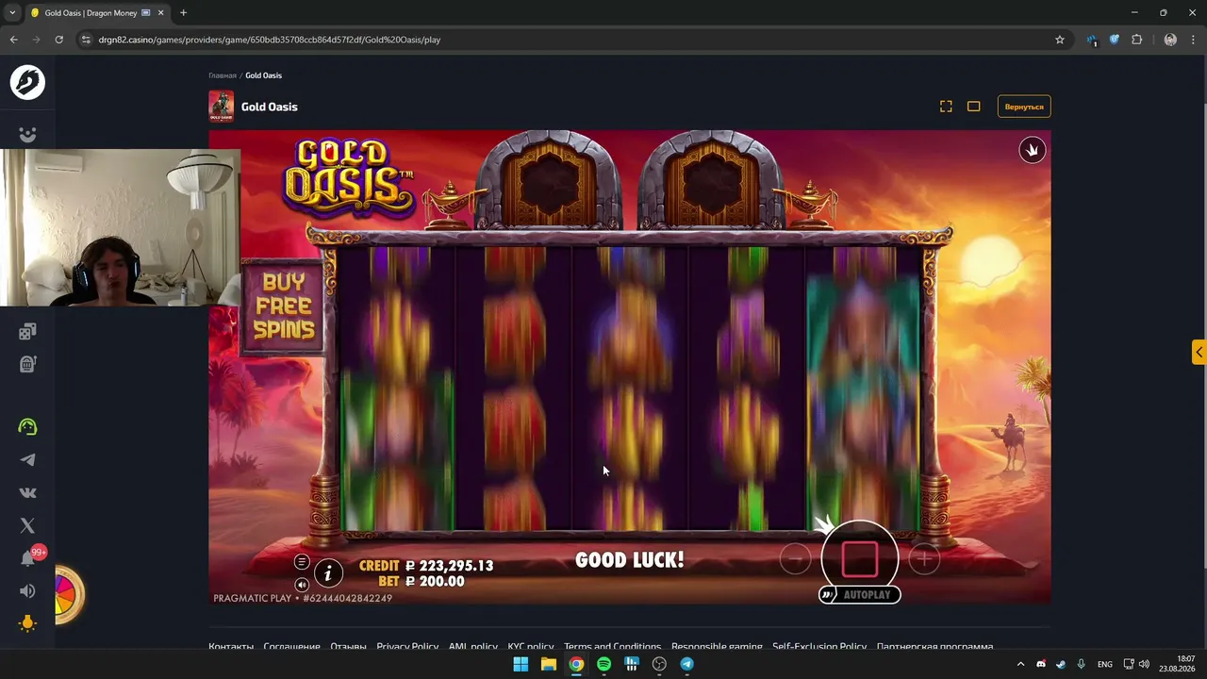1207x679 pixels.
Task: Open the Windows Start menu
Action: (x=521, y=664)
